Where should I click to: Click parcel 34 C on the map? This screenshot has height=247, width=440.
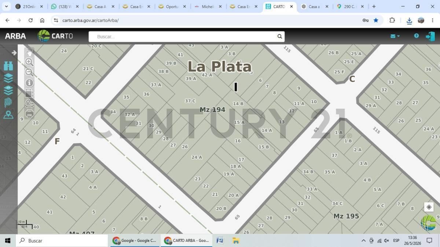337,203
